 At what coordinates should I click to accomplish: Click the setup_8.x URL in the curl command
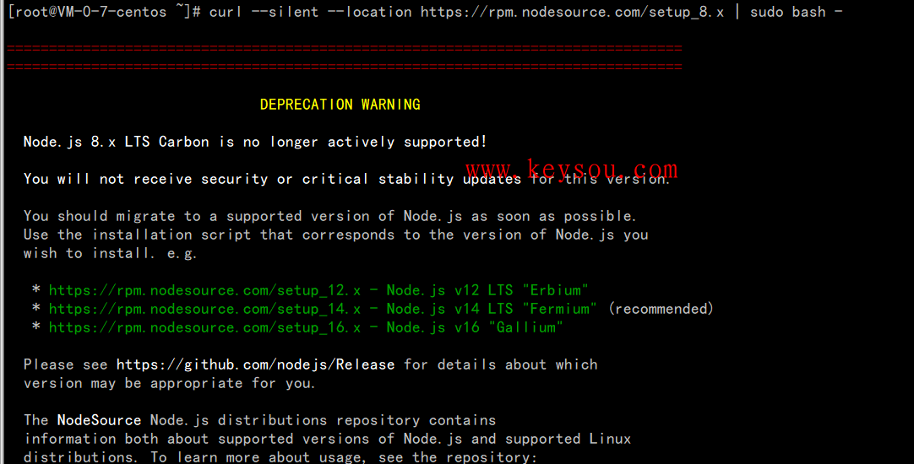click(x=572, y=13)
